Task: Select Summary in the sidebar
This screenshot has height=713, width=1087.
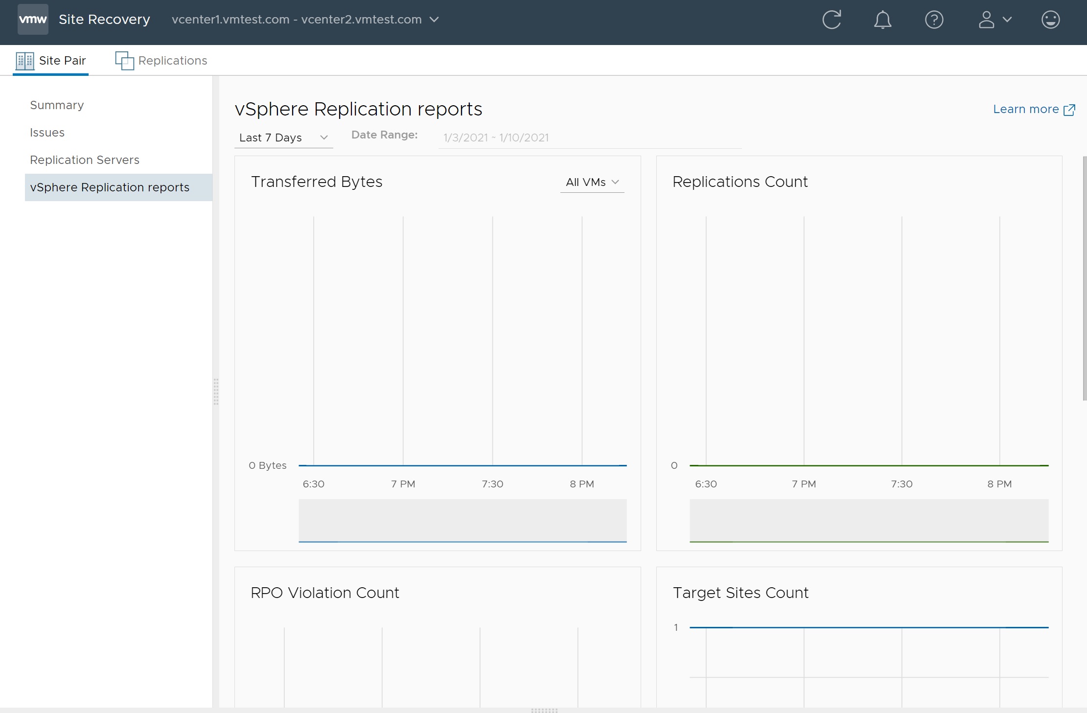Action: click(57, 105)
